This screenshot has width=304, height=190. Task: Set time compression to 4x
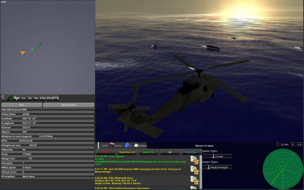point(36,98)
